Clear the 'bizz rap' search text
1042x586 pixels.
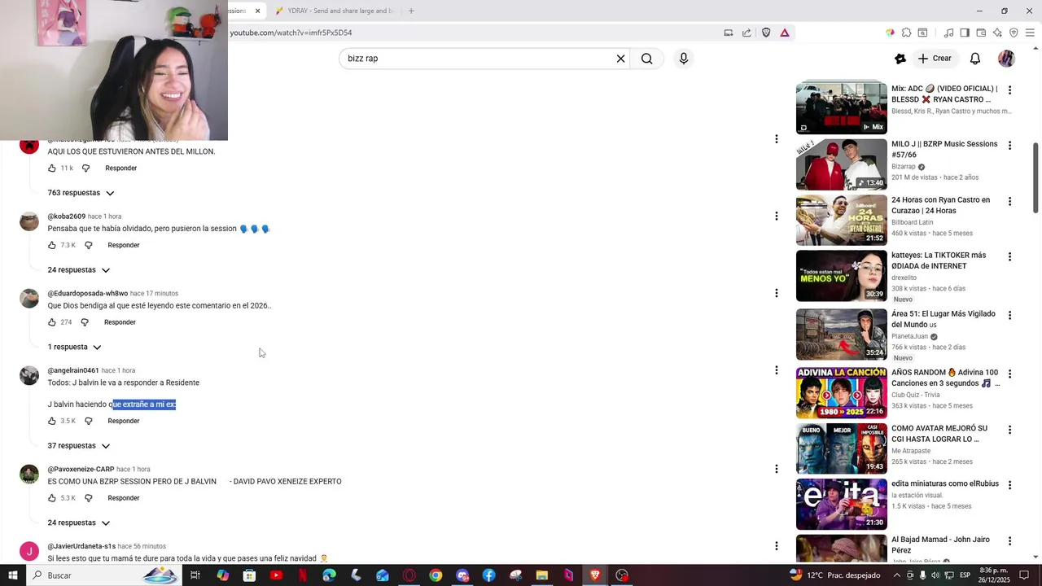click(620, 59)
